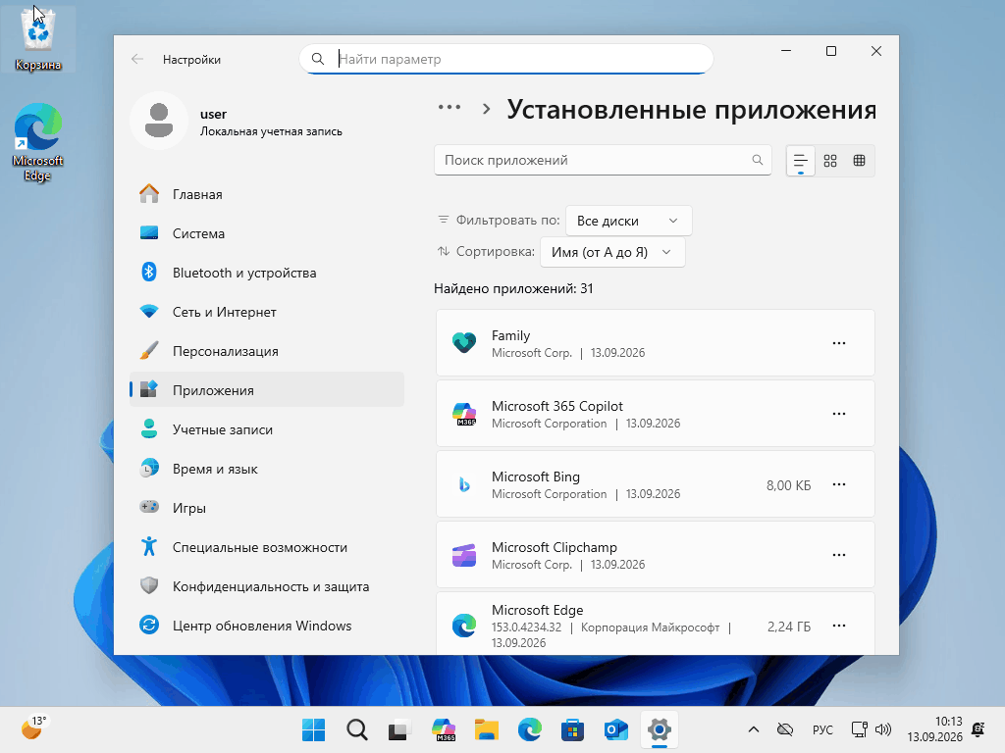
Task: Click the Microsoft Clipchamp app name text
Action: [x=555, y=547]
